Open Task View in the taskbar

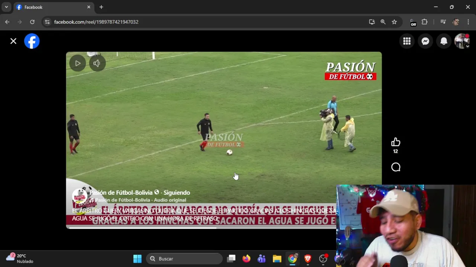tap(231, 259)
